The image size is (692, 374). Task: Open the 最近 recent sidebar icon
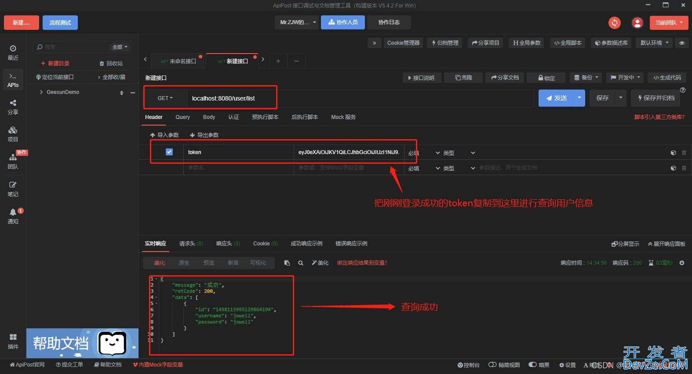13,52
